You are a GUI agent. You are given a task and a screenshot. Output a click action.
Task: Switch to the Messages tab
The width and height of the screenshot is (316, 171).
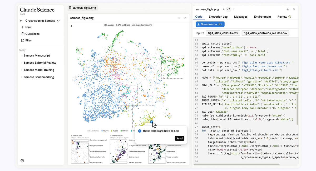tap(241, 17)
